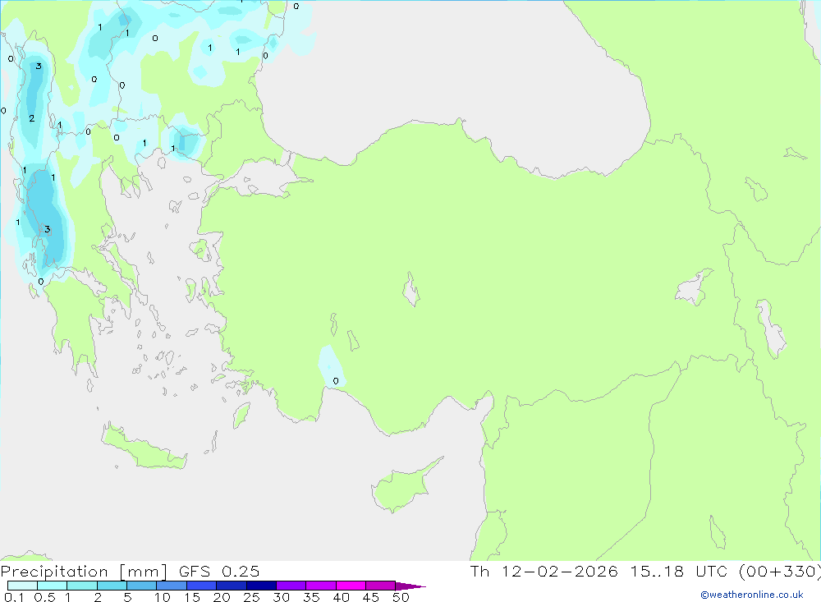This screenshot has width=821, height=602.
Task: Click the 'GFS 0.25' model label
Action: click(x=219, y=572)
